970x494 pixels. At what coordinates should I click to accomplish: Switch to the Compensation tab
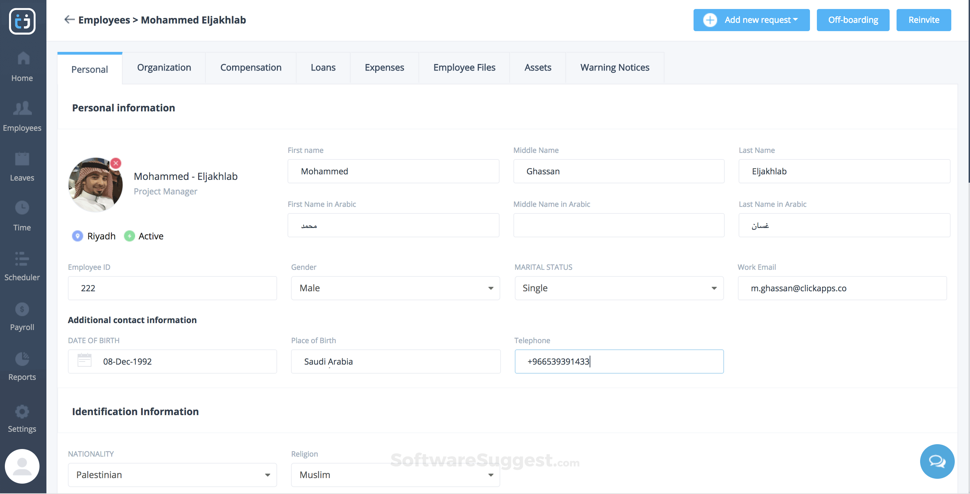coord(250,68)
